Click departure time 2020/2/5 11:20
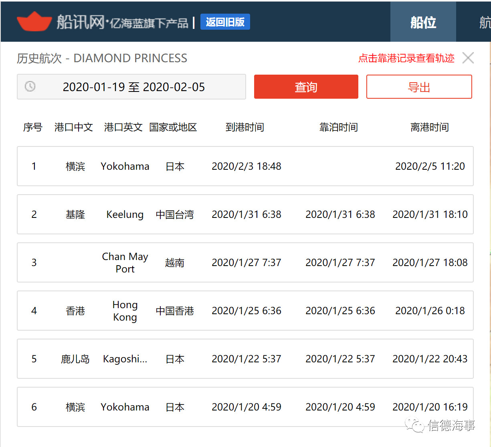The width and height of the screenshot is (491, 447). click(x=430, y=166)
